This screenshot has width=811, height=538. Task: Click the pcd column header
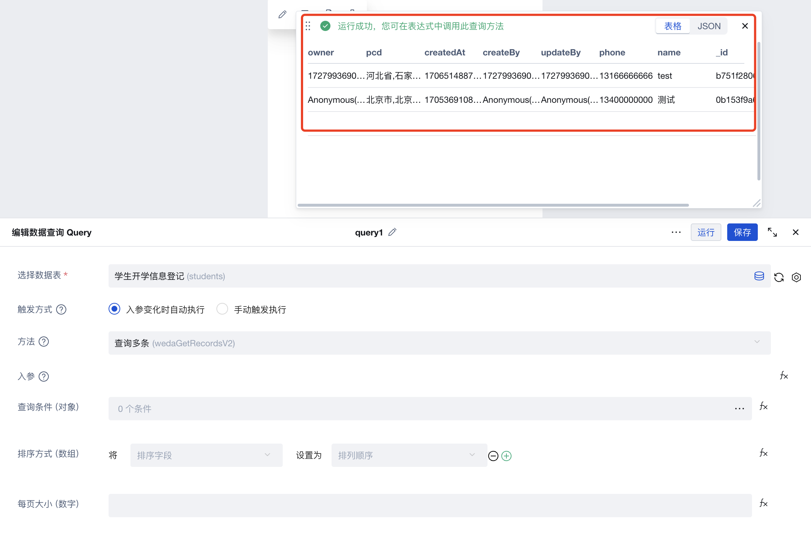click(374, 52)
